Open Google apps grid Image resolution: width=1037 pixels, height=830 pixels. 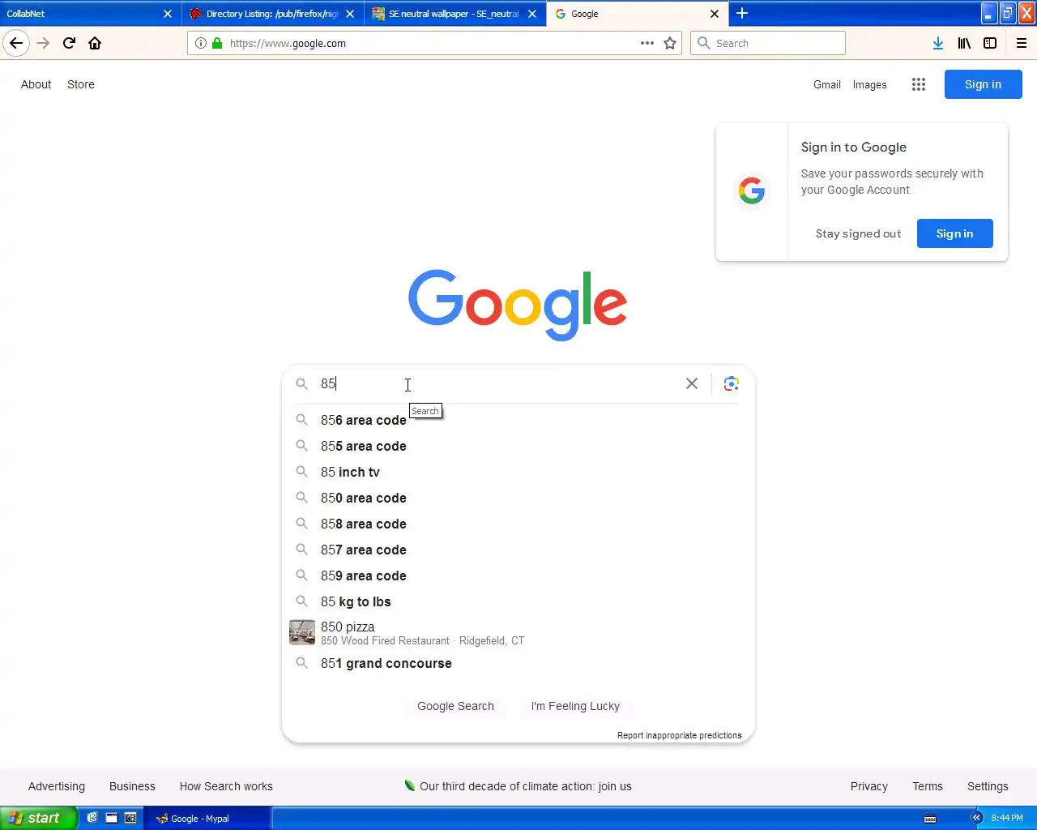point(918,84)
